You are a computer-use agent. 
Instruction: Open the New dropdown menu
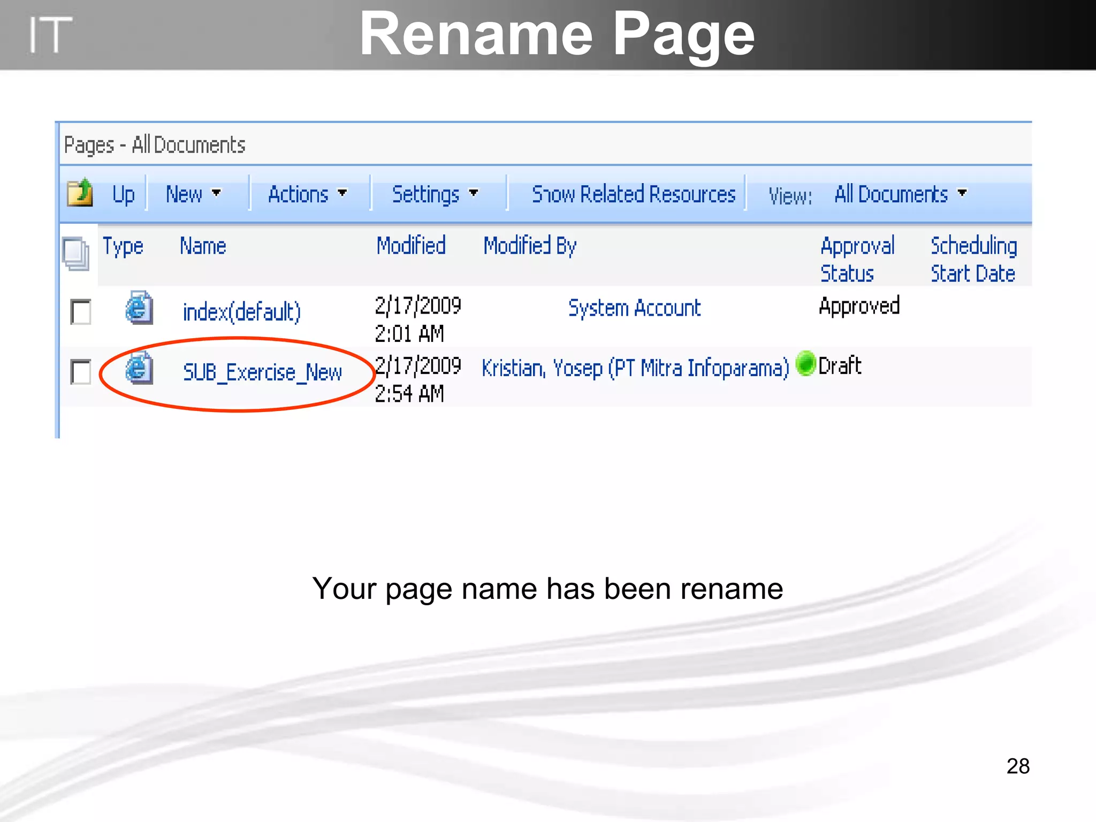coord(193,194)
